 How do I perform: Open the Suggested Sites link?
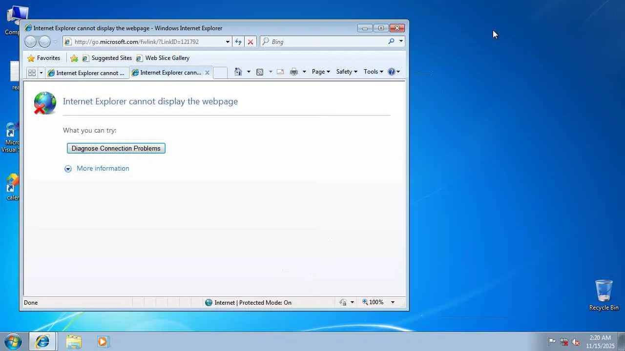point(107,58)
